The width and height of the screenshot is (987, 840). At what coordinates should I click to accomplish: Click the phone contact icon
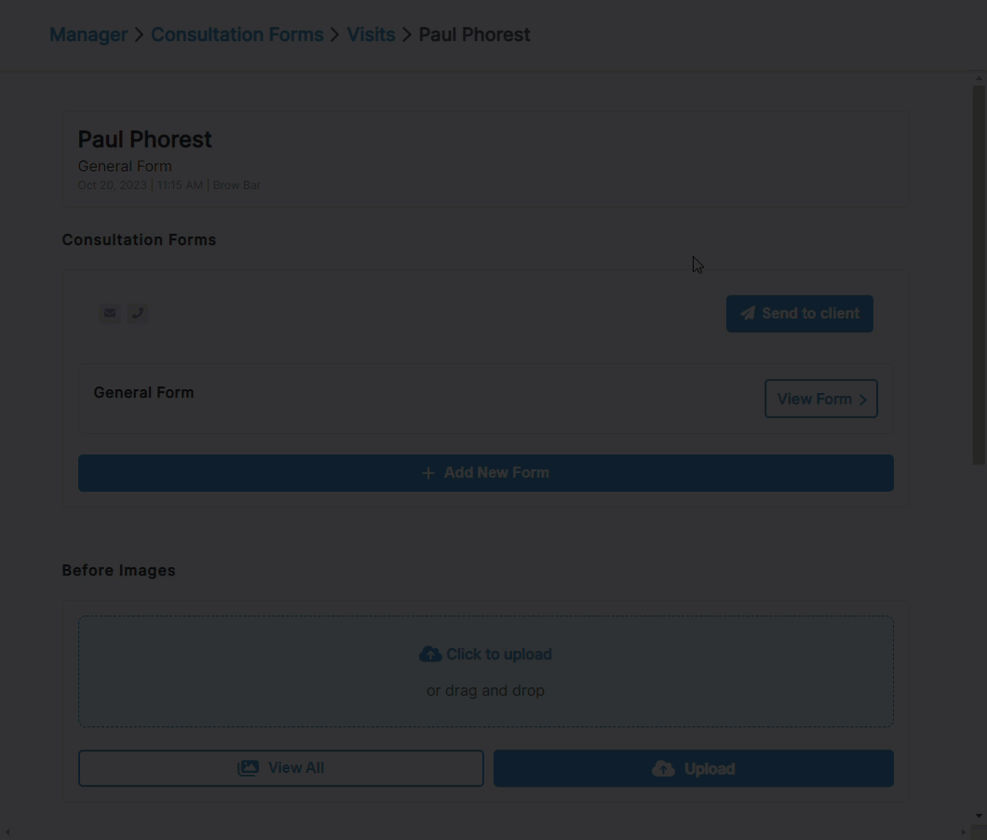tap(138, 313)
